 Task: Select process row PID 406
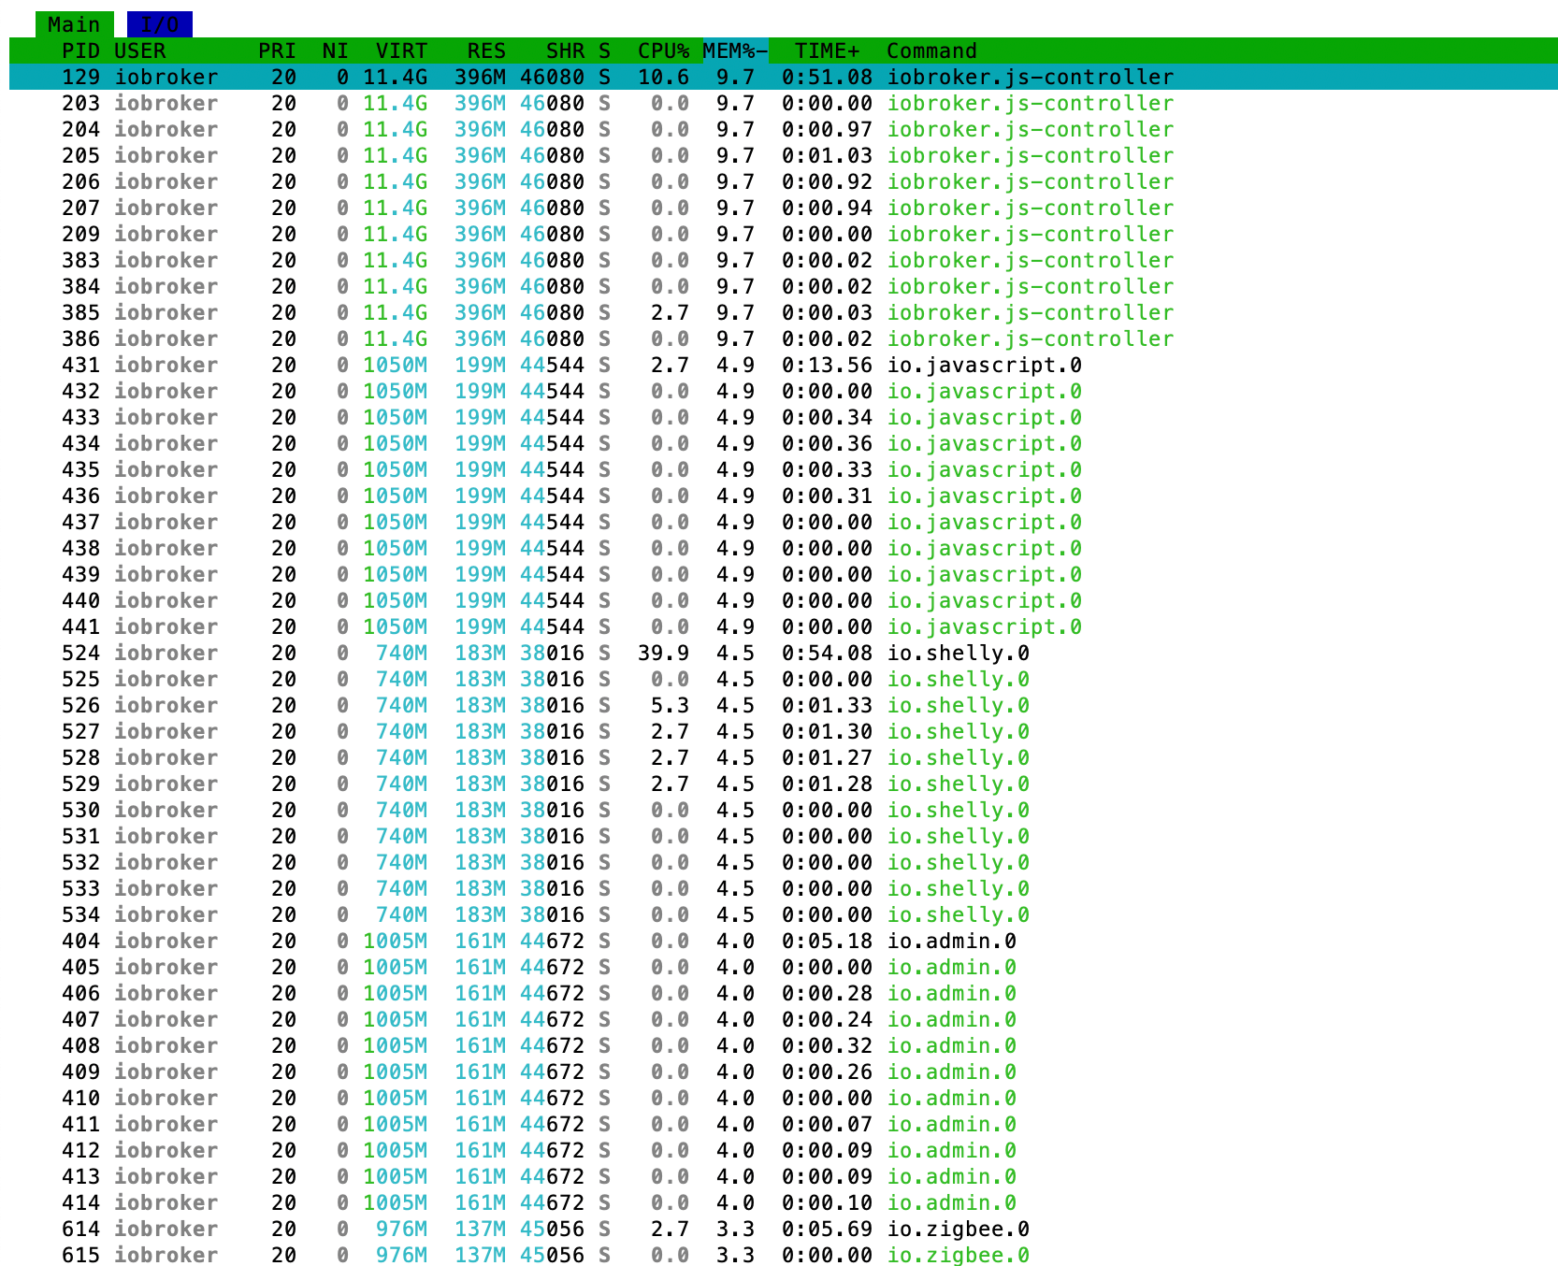click(784, 993)
